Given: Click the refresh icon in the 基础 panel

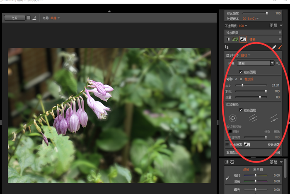Looking at the screenshot, I should pos(232,162).
